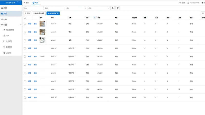Focus the SKU search input field
Viewport: 205px width, 115px height.
click(x=33, y=8)
